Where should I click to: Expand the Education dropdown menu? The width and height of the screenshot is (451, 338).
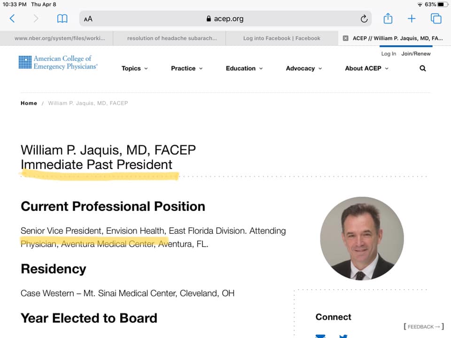coord(244,68)
